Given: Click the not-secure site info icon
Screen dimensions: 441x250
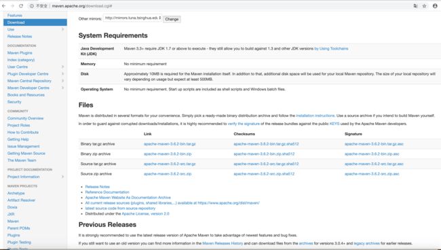Looking at the screenshot, I should 31,6.
